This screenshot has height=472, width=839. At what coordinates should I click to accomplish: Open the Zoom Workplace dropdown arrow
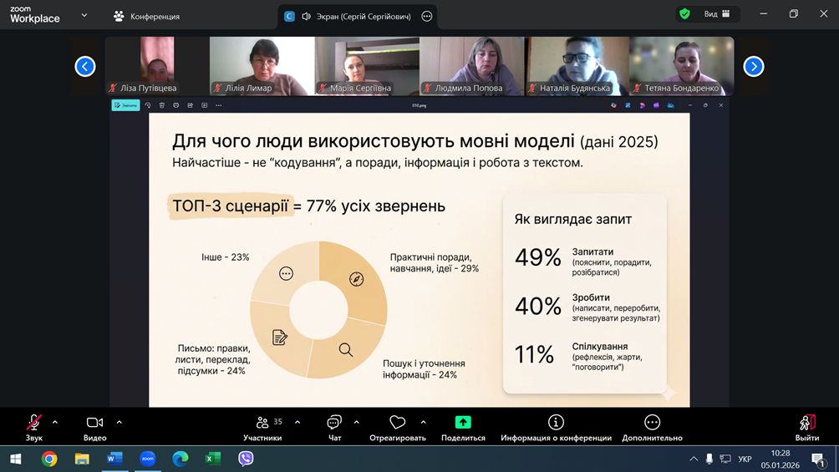coord(84,15)
